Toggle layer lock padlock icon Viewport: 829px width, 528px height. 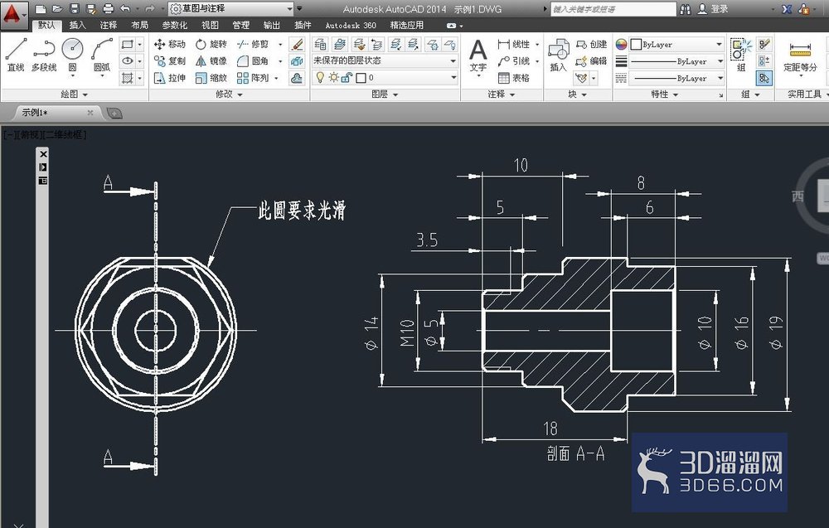347,78
